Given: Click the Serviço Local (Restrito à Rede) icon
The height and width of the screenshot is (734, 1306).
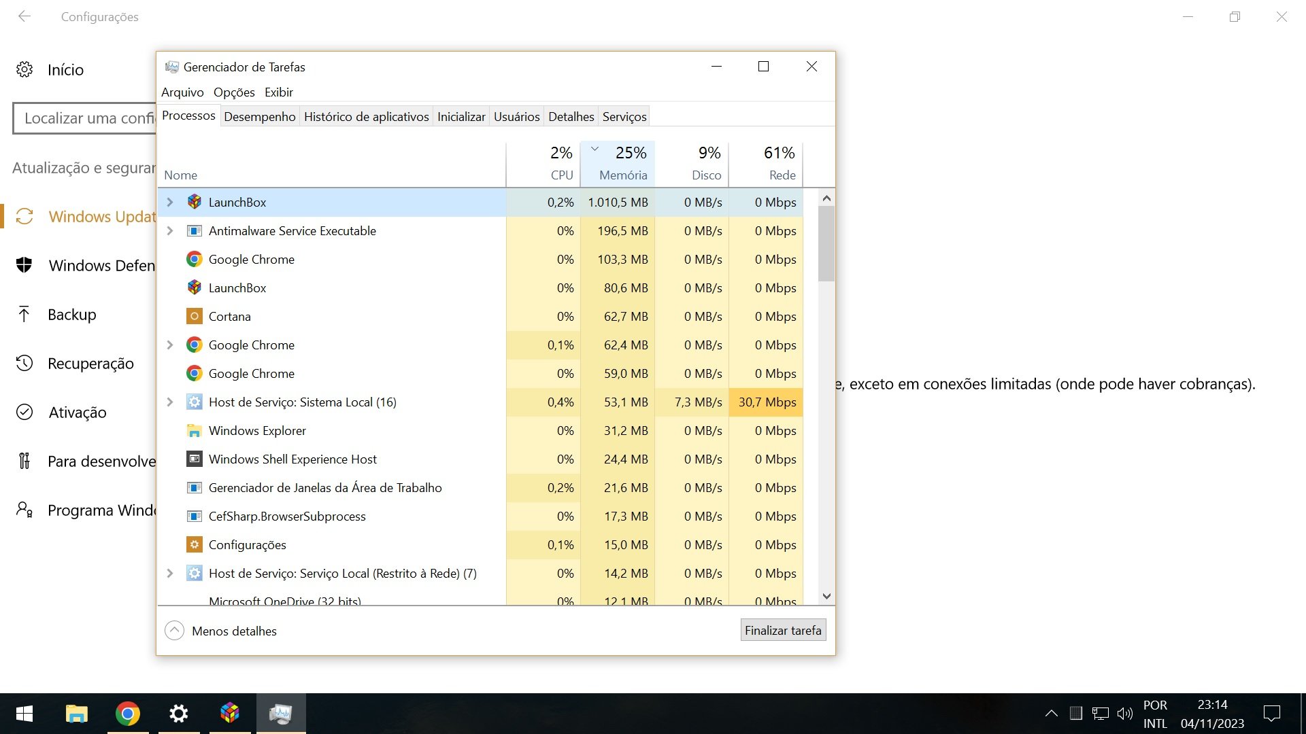Looking at the screenshot, I should (x=195, y=573).
